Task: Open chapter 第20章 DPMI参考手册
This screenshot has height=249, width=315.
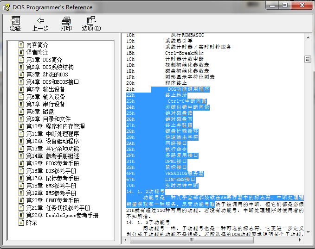Action: (52, 201)
